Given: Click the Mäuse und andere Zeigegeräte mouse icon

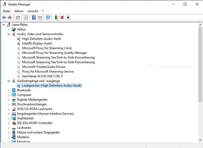Looking at the screenshot, I should coord(14,132).
